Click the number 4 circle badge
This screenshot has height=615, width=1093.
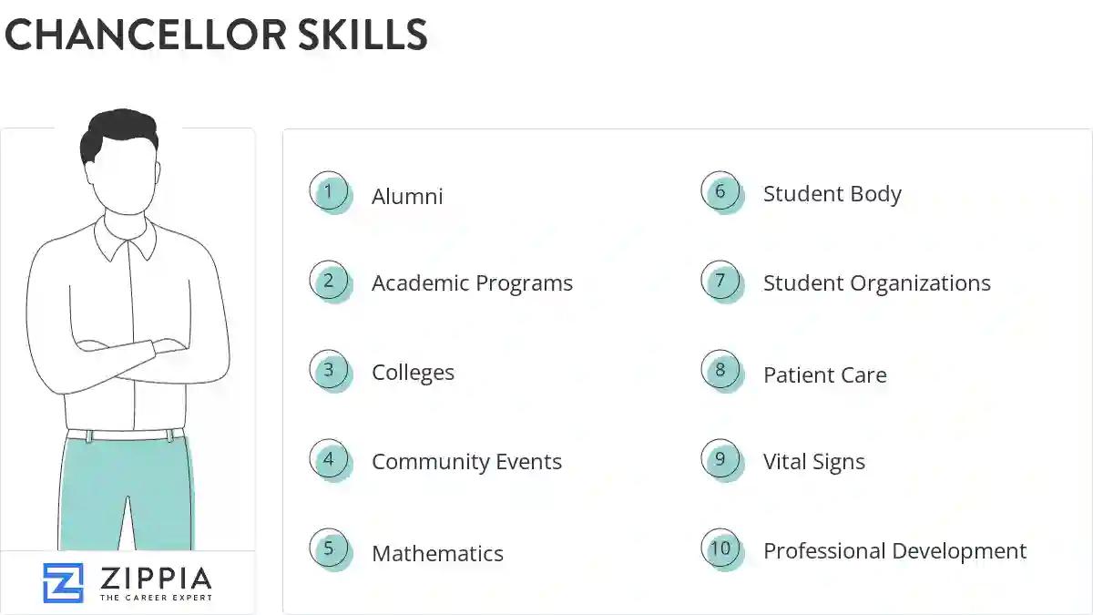pos(329,460)
